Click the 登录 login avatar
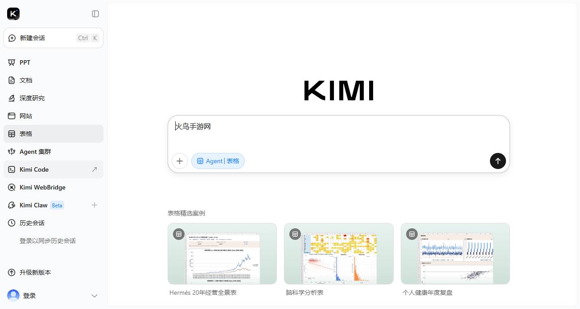This screenshot has height=309, width=580. pos(13,296)
